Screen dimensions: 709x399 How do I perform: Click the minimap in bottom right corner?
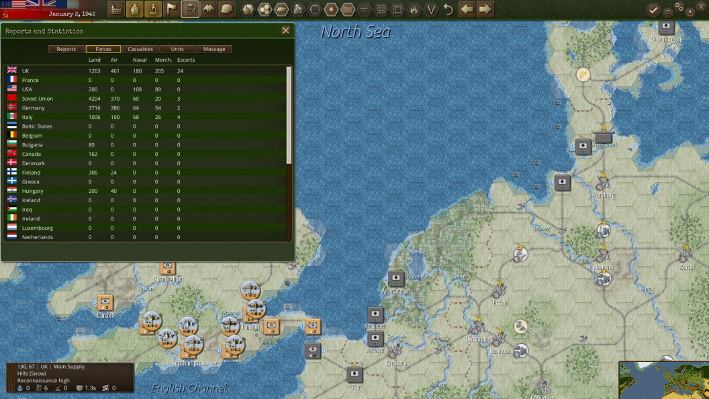[x=663, y=380]
